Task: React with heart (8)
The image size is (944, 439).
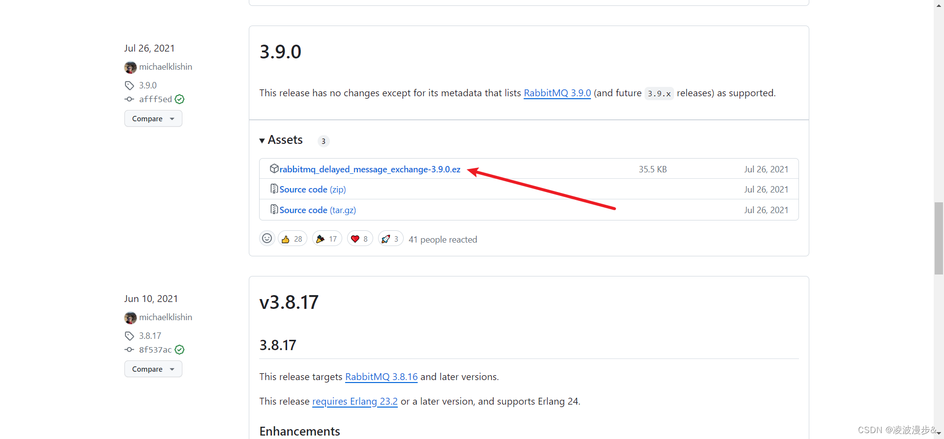Action: (360, 239)
